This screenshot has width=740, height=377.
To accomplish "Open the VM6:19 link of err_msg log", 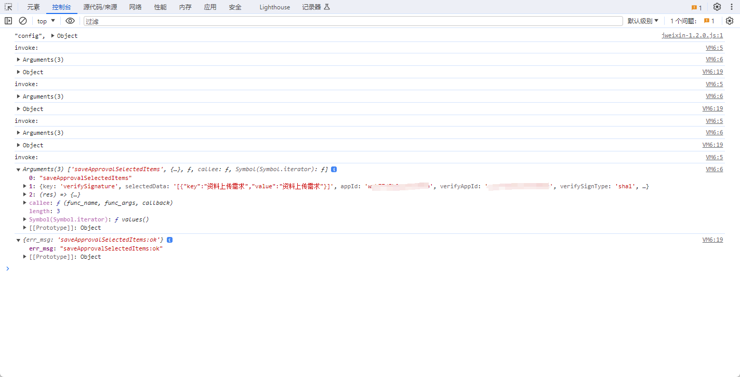I will (712, 240).
